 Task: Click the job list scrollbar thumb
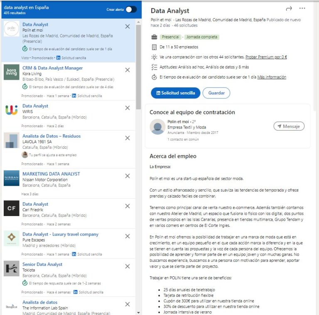coord(139,67)
